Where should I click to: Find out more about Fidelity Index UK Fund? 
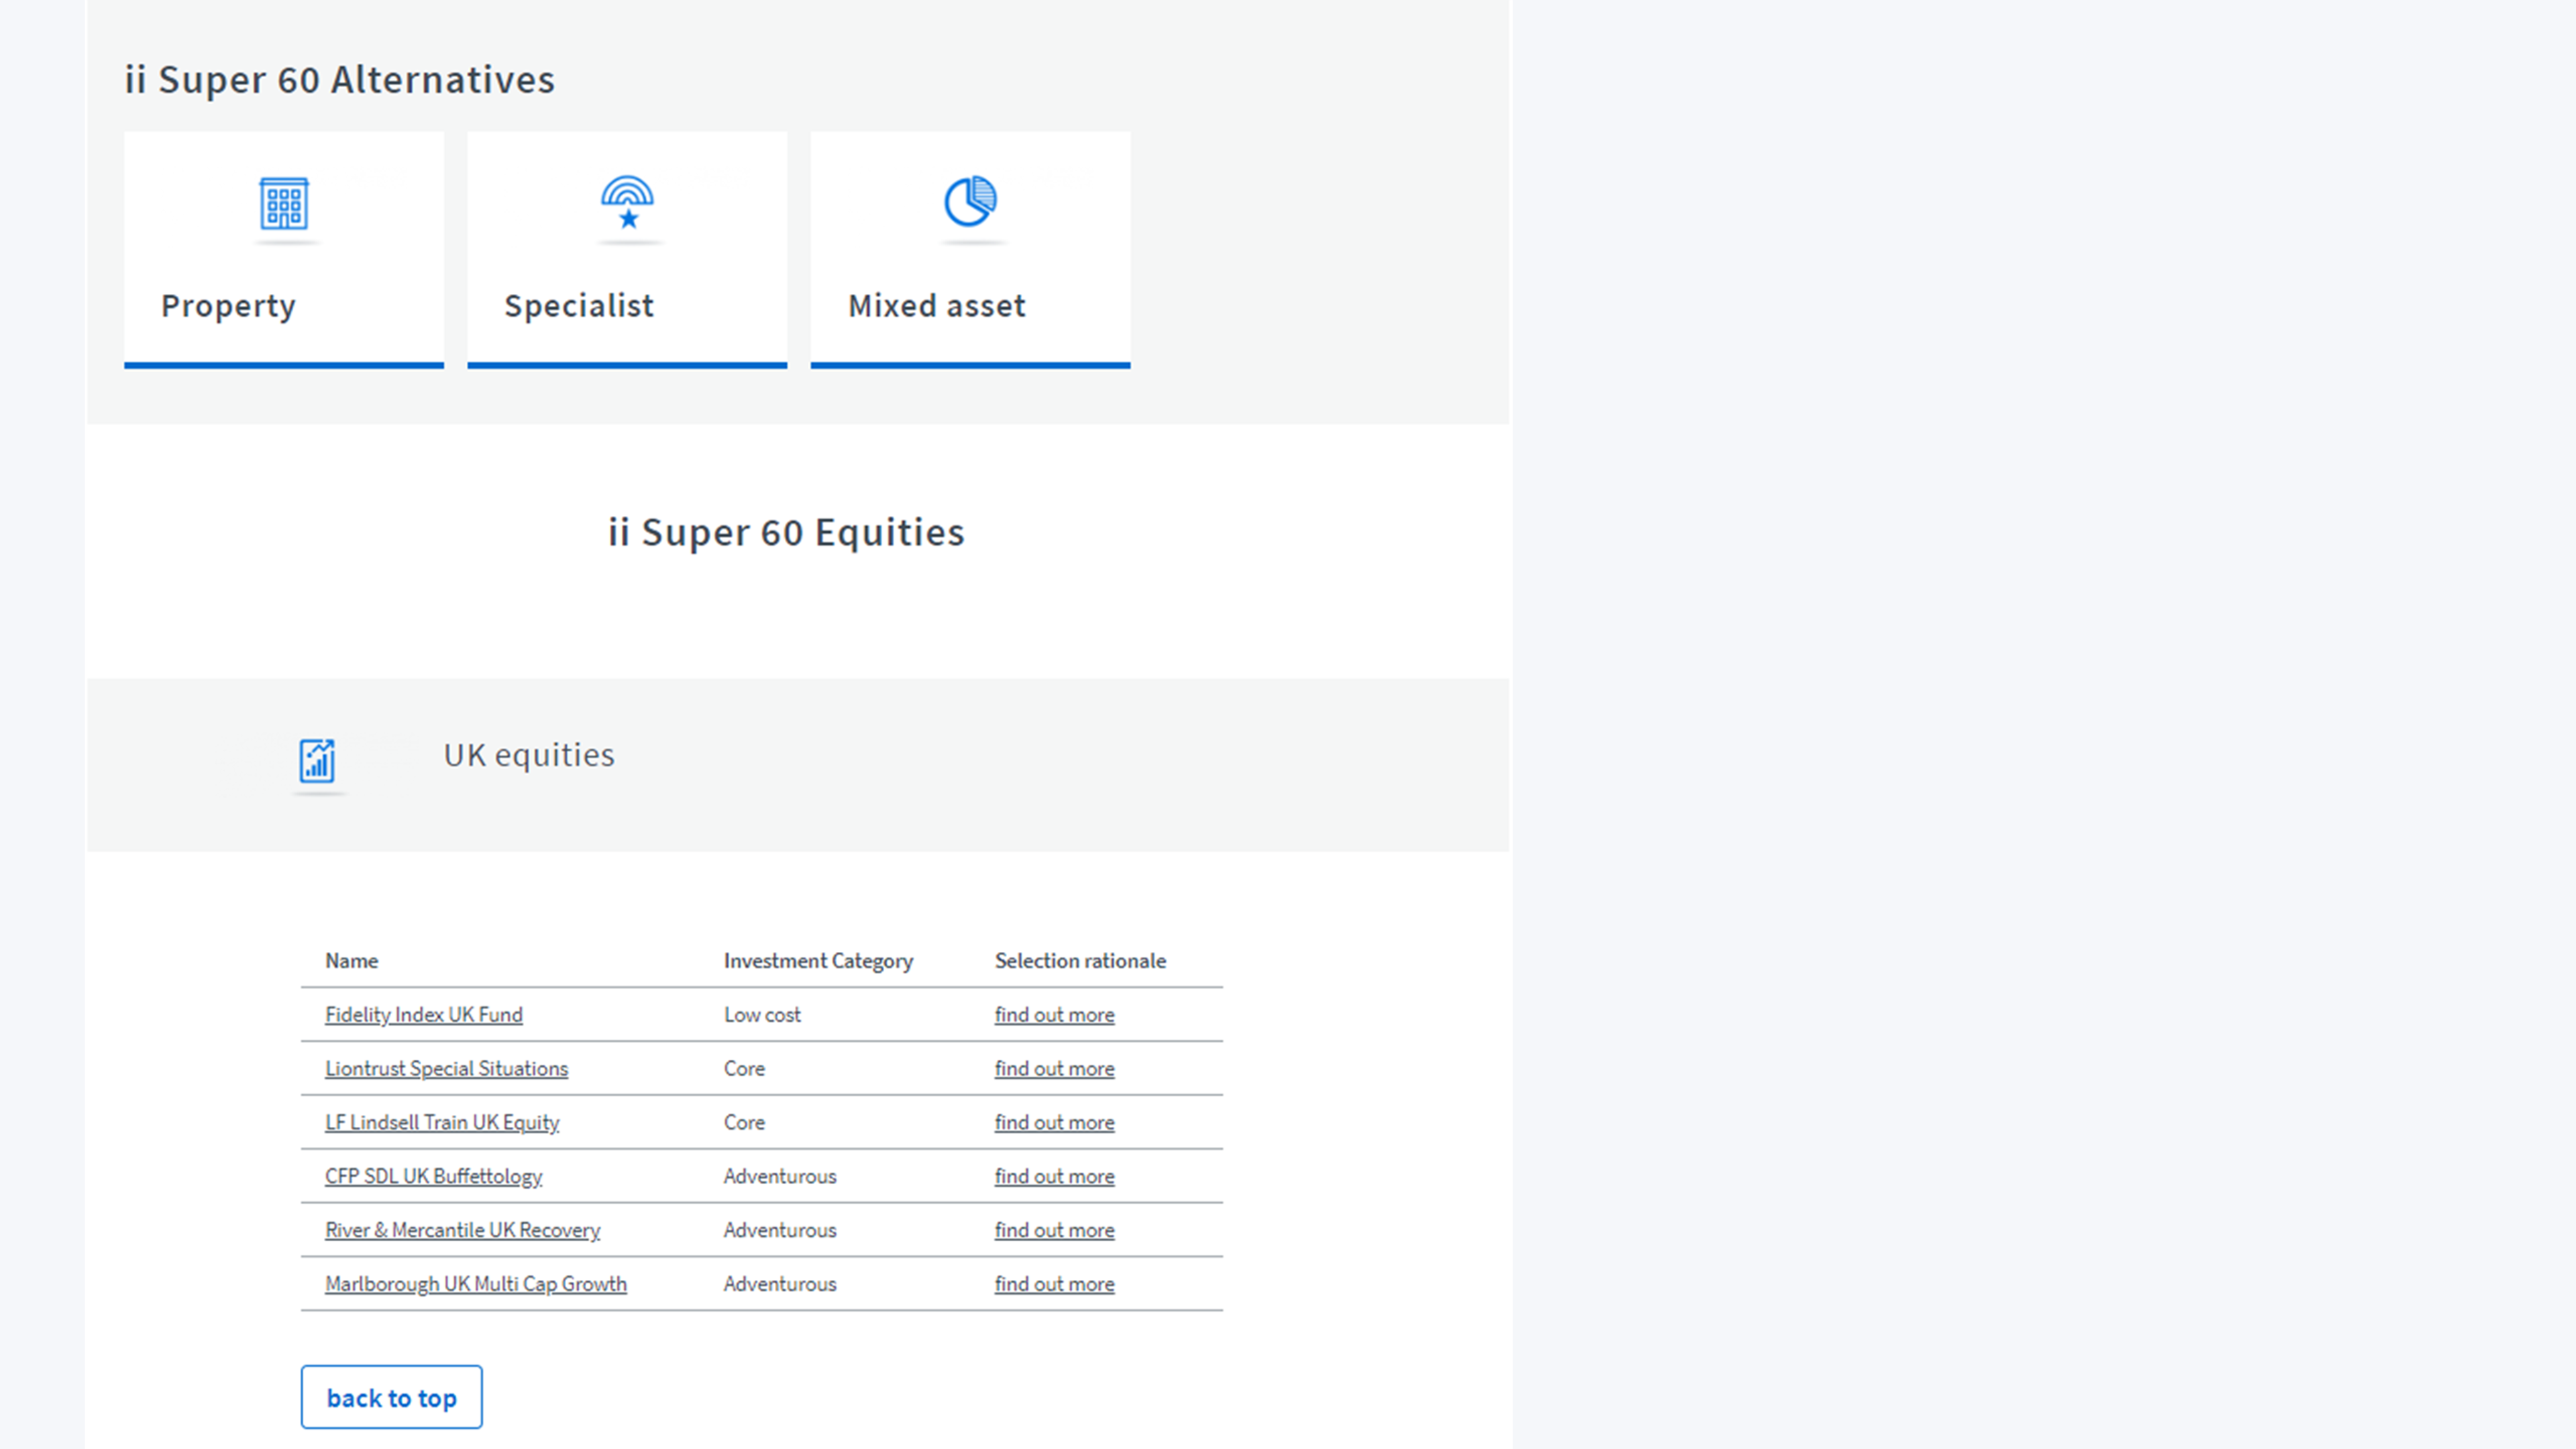[1054, 1014]
